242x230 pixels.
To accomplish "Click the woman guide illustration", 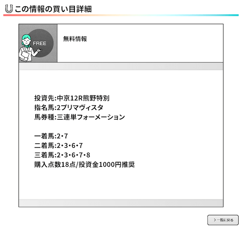I will point(30,48).
